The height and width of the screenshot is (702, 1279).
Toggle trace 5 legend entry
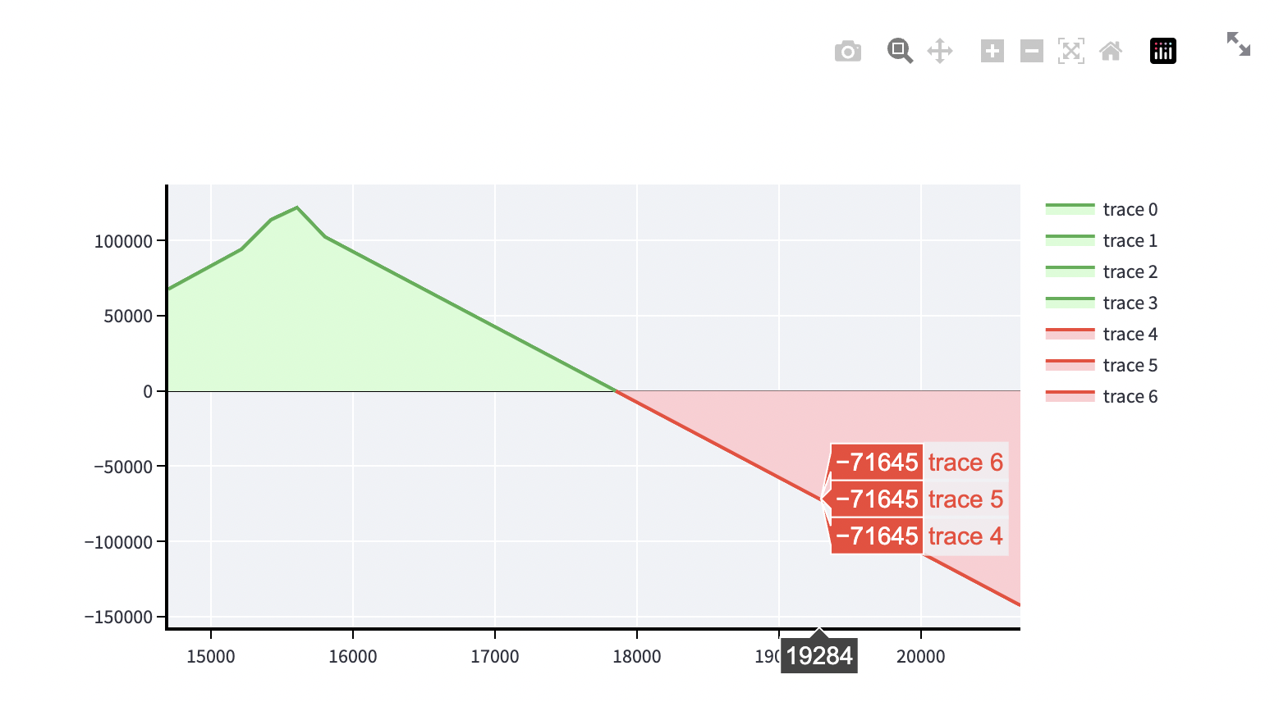(1102, 366)
